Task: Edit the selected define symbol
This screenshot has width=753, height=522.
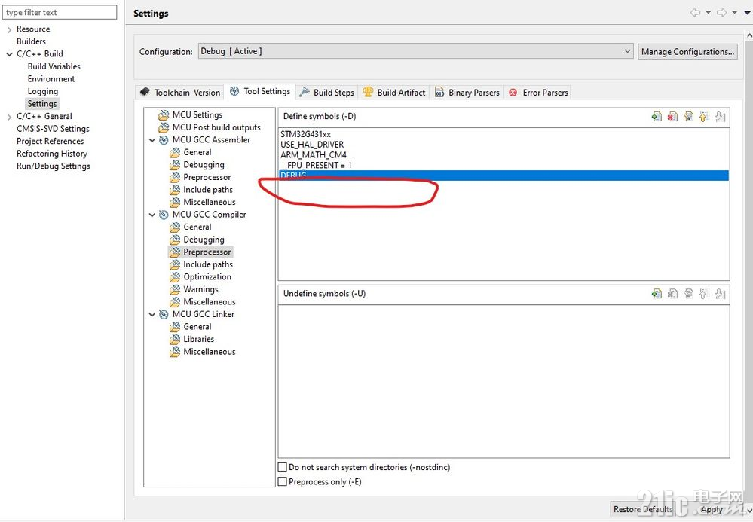Action: (689, 116)
